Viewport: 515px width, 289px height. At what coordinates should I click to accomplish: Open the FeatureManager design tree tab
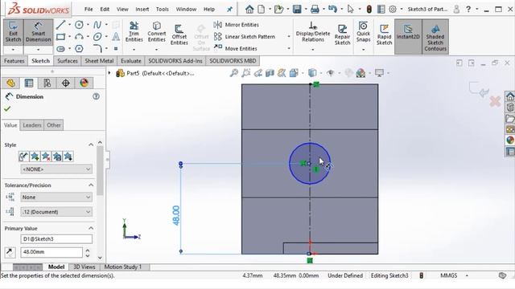pos(10,83)
